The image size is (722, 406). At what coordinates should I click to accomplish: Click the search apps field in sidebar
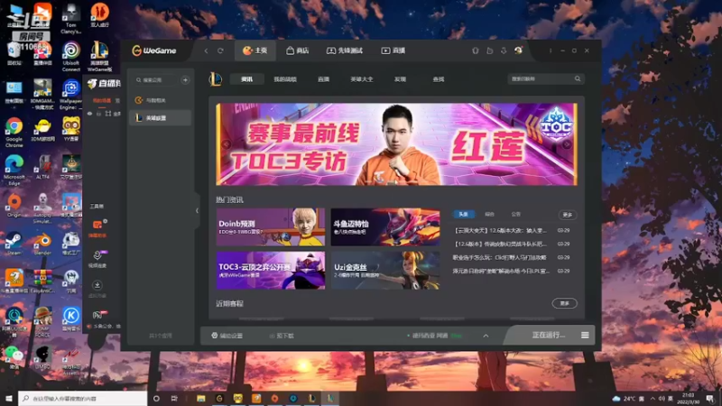pyautogui.click(x=155, y=80)
